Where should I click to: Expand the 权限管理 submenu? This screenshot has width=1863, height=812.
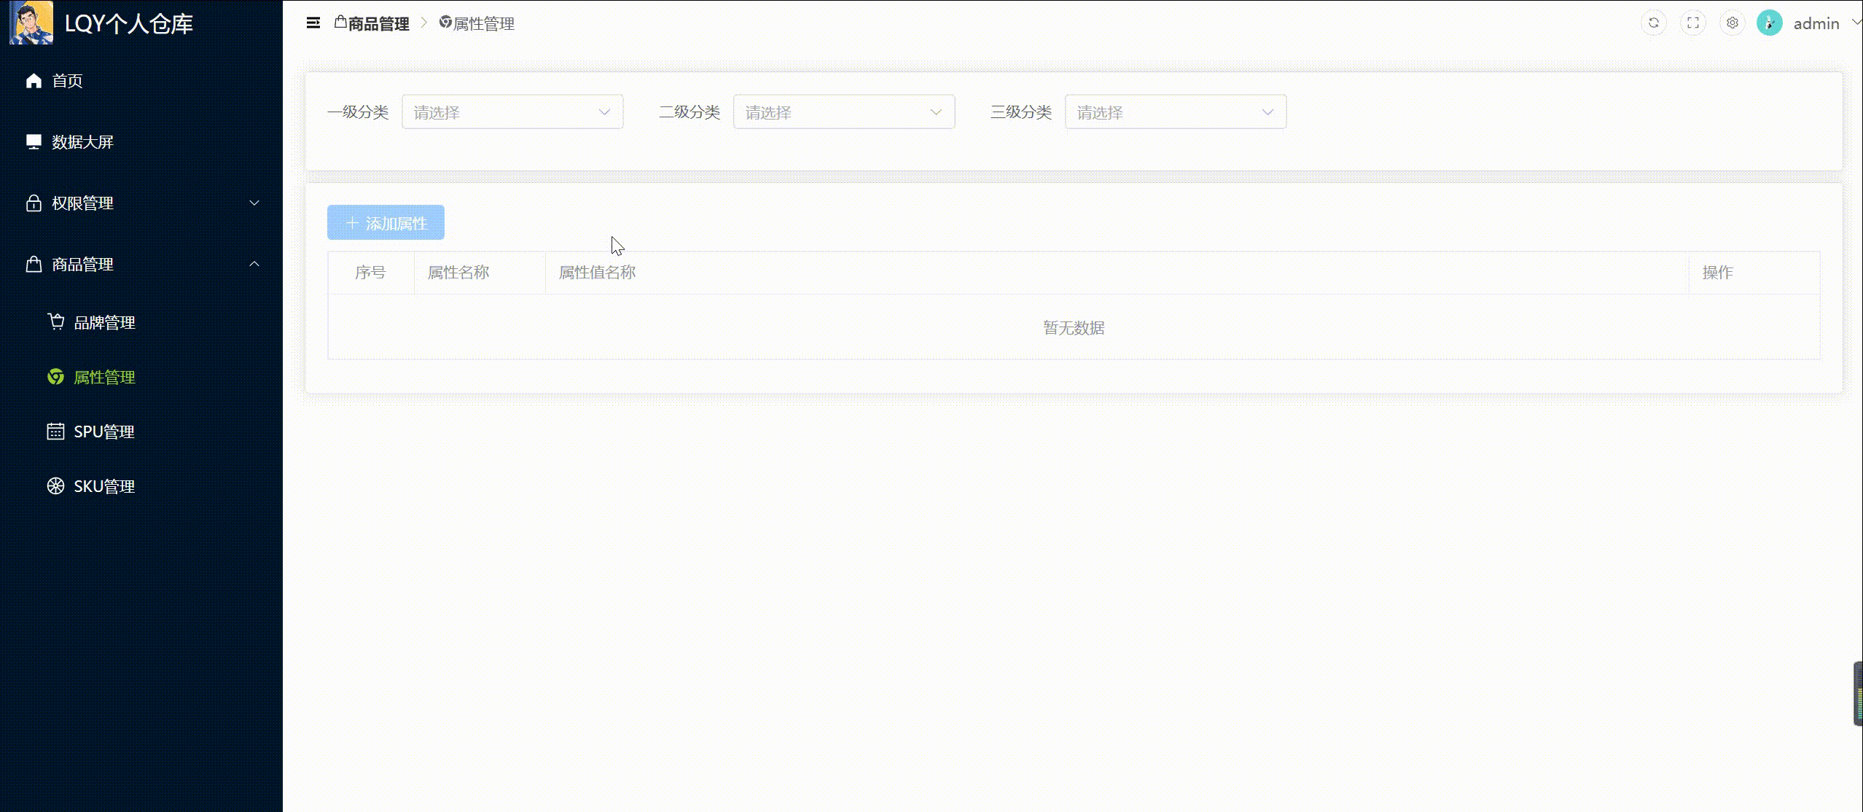click(141, 203)
